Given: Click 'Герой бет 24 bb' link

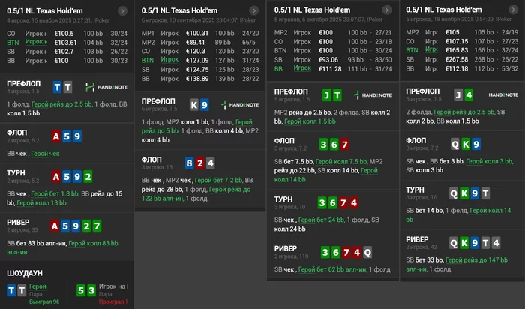Looking at the screenshot, I should 322,220.
